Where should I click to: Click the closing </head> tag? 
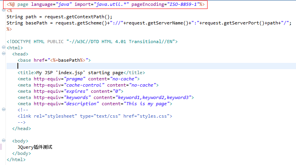tap(21, 129)
